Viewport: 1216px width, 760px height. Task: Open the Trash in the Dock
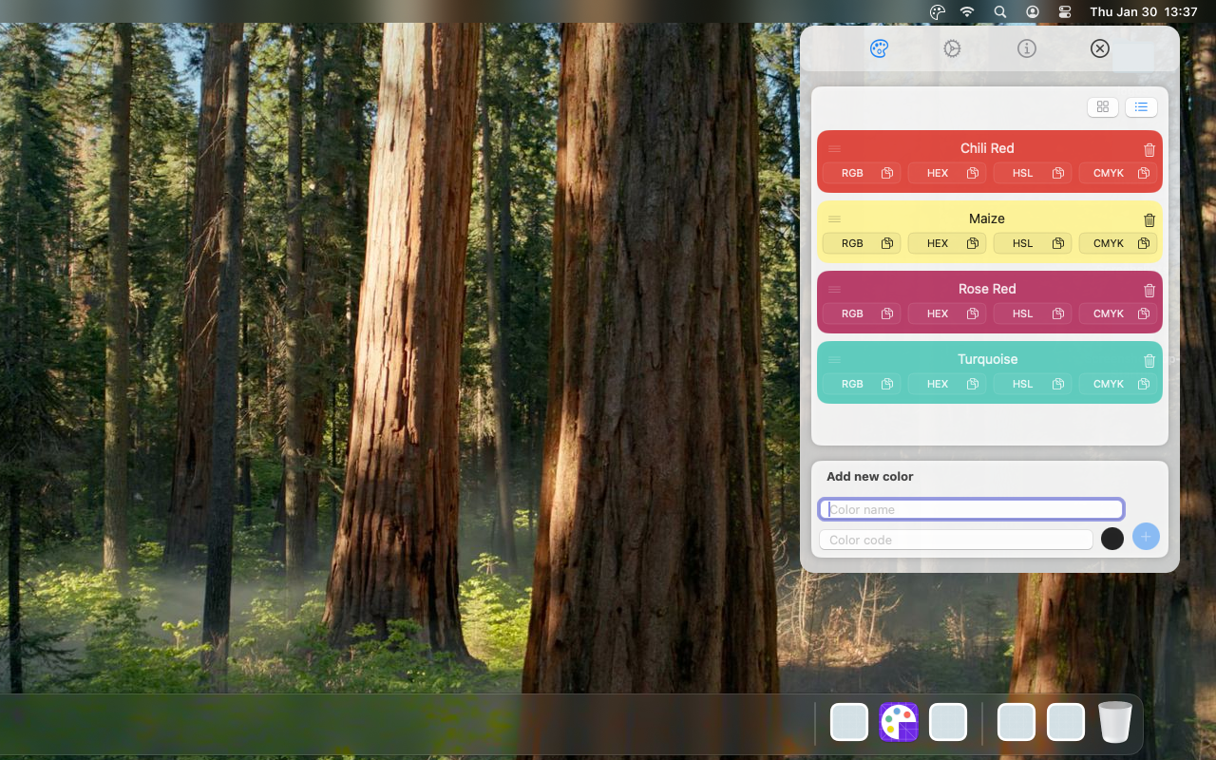pyautogui.click(x=1115, y=722)
